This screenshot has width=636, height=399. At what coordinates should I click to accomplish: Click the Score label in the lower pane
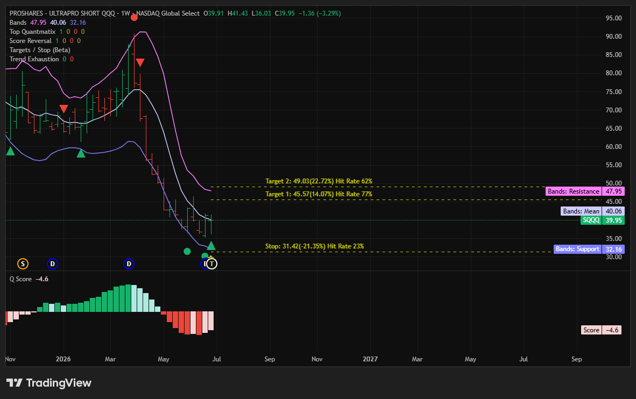[x=591, y=330]
